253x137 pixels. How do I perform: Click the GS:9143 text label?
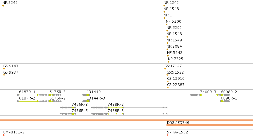[x=11, y=66]
